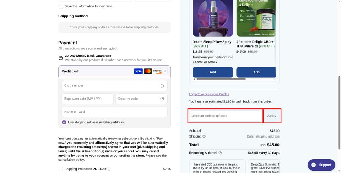The image size is (341, 173).
Task: Focus the Name on card field
Action: point(115,112)
